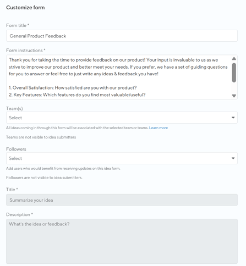Click the Overall Satisfaction question line
Viewport: 246px width, 266px height.
coord(73,88)
